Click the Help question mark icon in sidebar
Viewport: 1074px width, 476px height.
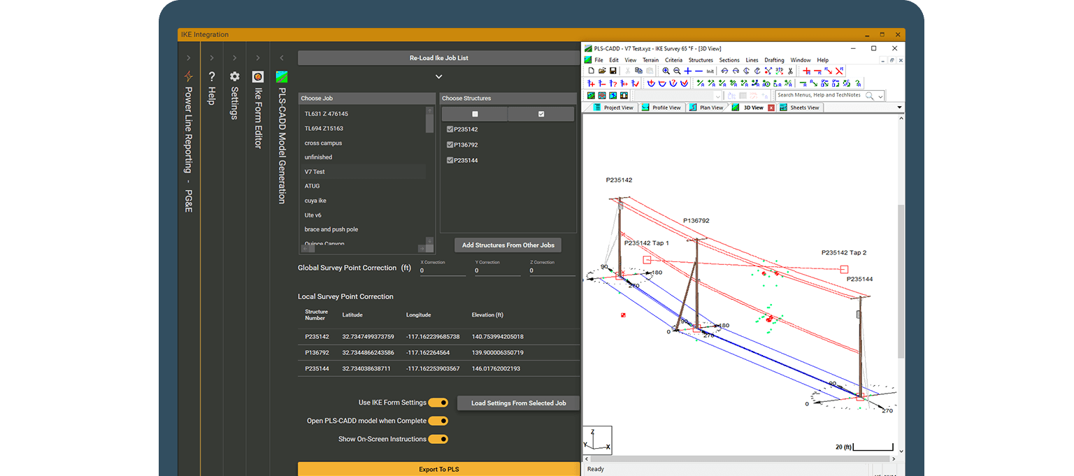tap(212, 76)
